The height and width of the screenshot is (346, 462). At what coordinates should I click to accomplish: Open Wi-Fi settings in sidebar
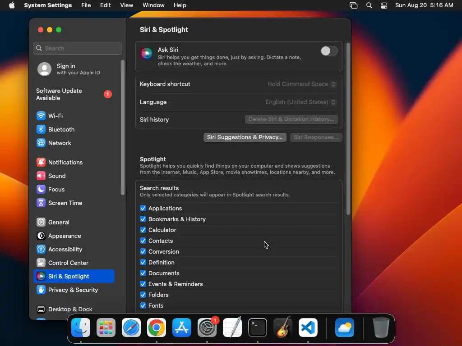(x=74, y=116)
